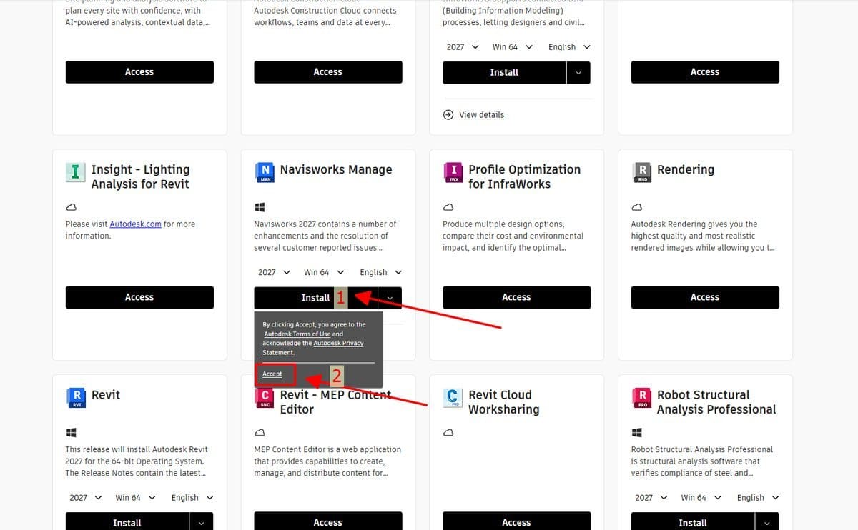
Task: Click the Revit MEP Content Editor icon
Action: click(x=265, y=397)
